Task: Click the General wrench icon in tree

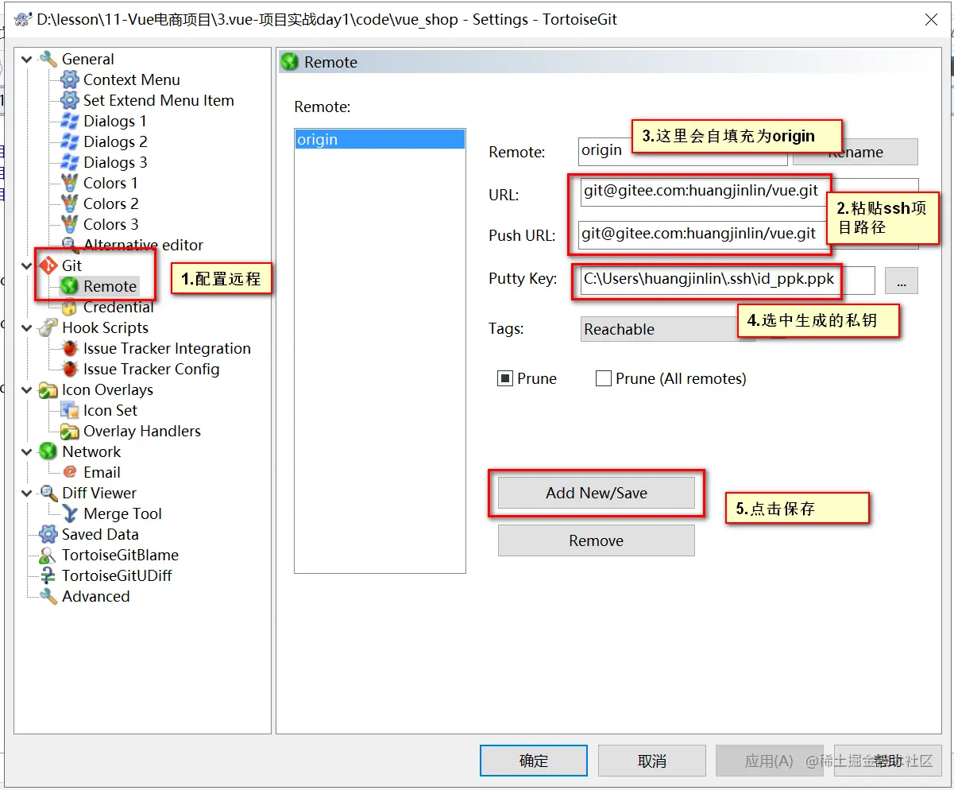Action: click(x=48, y=59)
